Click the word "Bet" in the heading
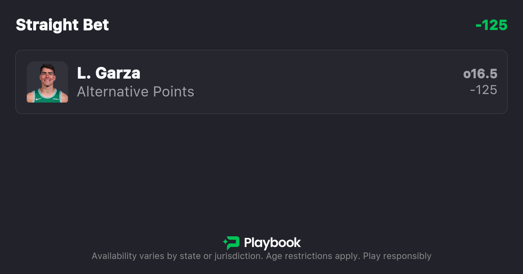 click(96, 25)
